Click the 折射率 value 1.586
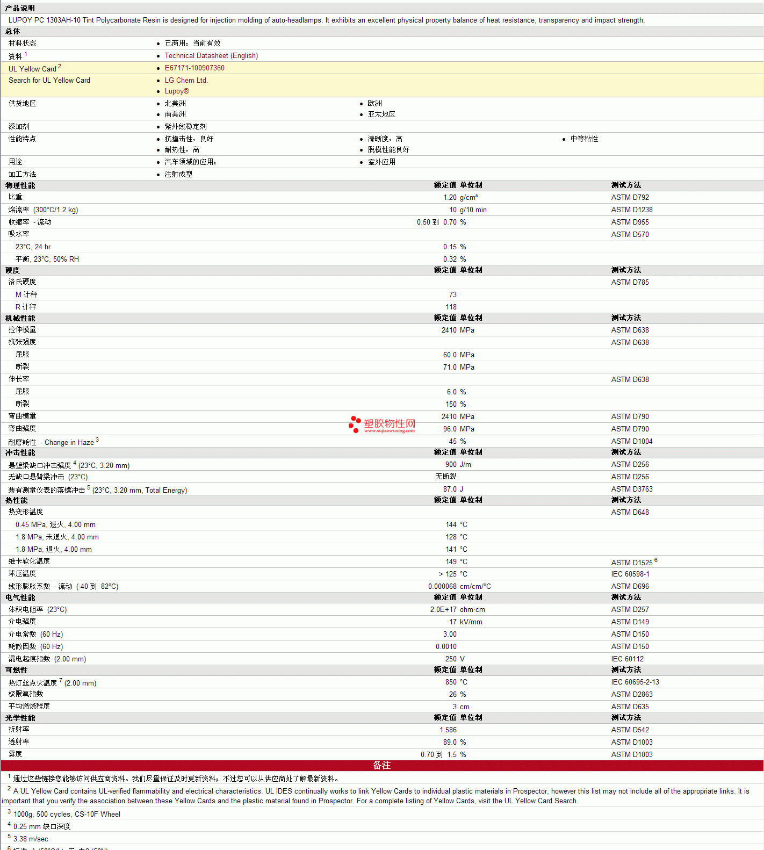Screen dimensions: 764x850 pos(448,730)
